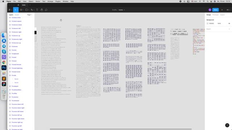232x130 pixels.
Task: Open Photoshop from the dock
Action: (4, 68)
